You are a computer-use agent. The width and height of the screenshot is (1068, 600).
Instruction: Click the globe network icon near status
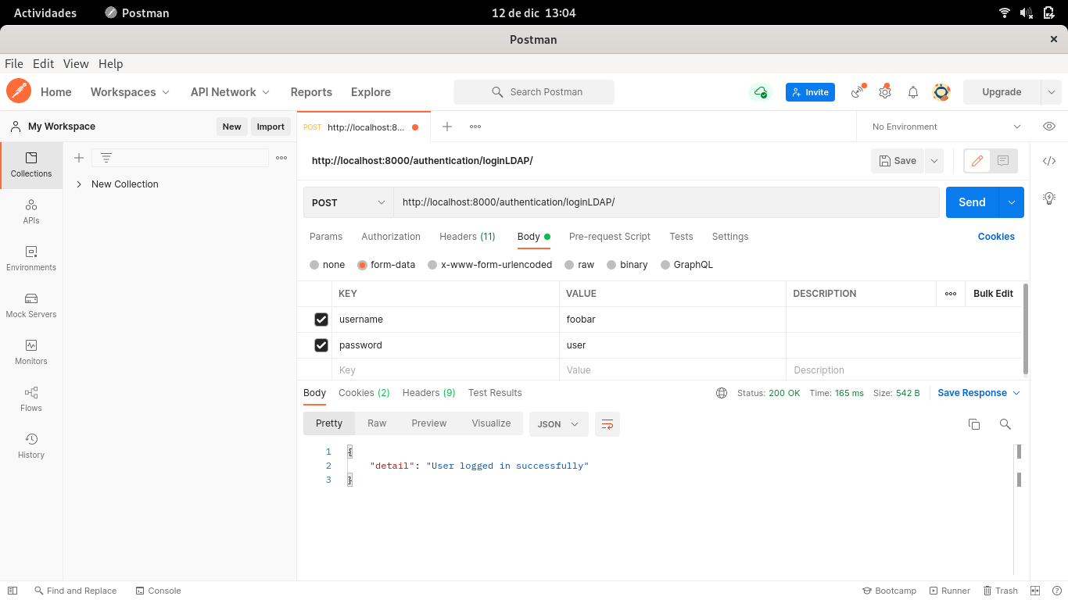[x=722, y=393]
